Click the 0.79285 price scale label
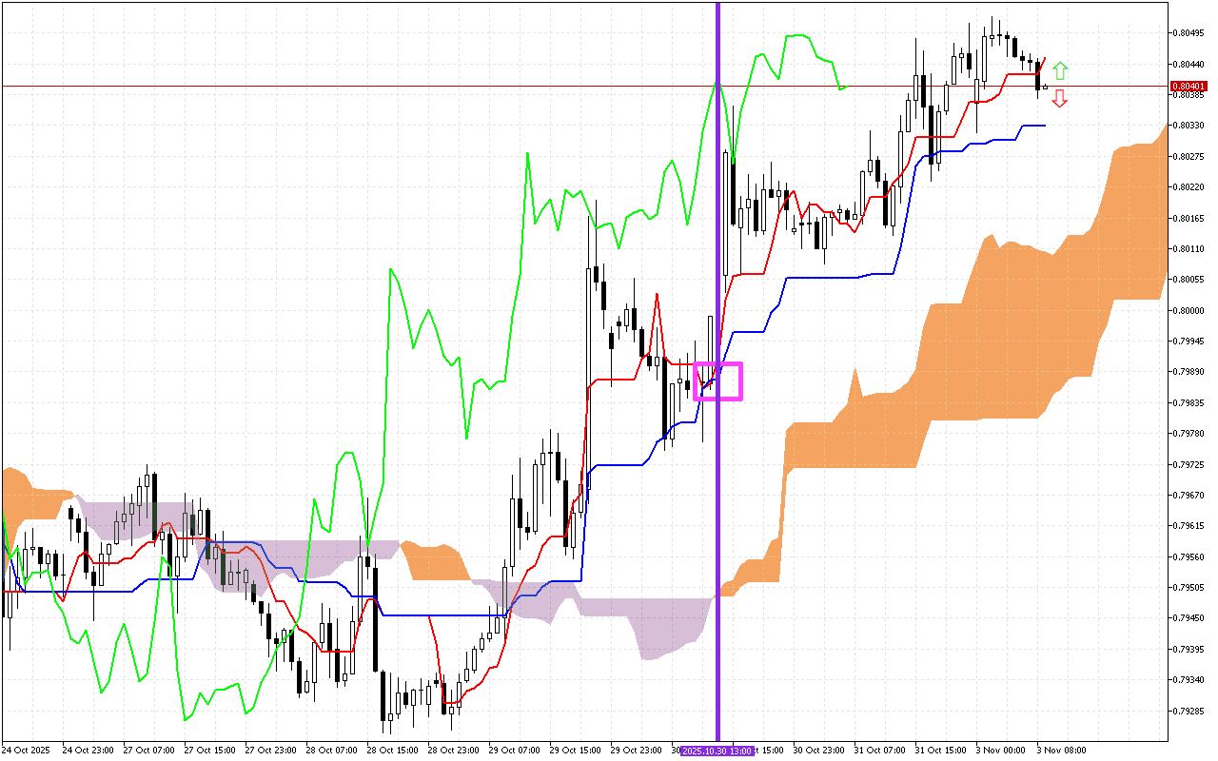 click(x=1189, y=711)
